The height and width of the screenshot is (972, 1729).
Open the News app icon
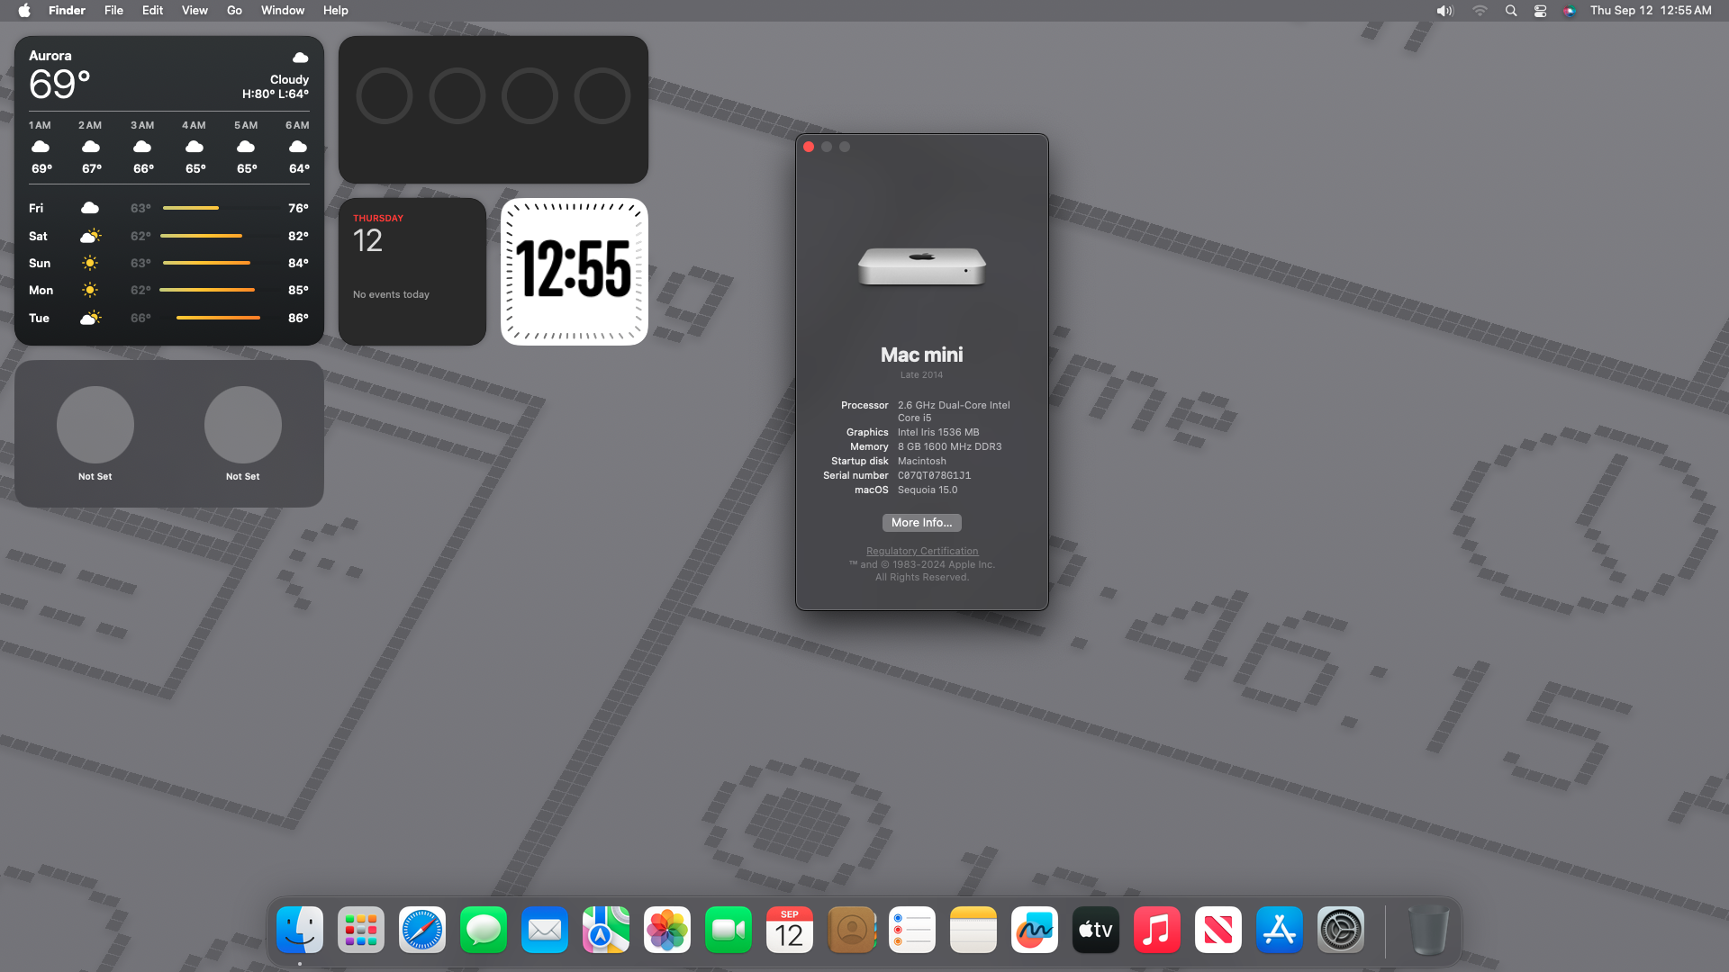click(1218, 930)
